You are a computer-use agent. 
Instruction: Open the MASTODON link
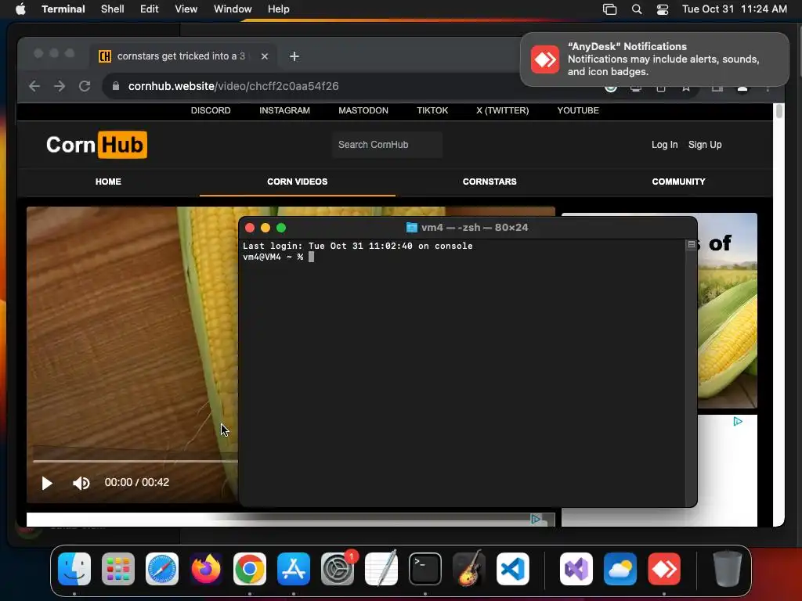(363, 110)
